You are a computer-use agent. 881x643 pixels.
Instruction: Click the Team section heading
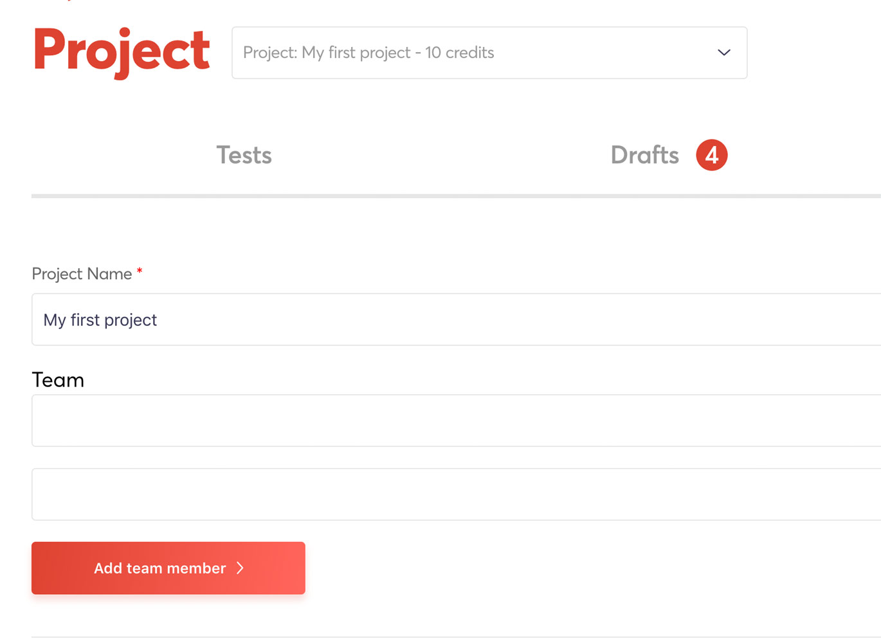pyautogui.click(x=57, y=379)
